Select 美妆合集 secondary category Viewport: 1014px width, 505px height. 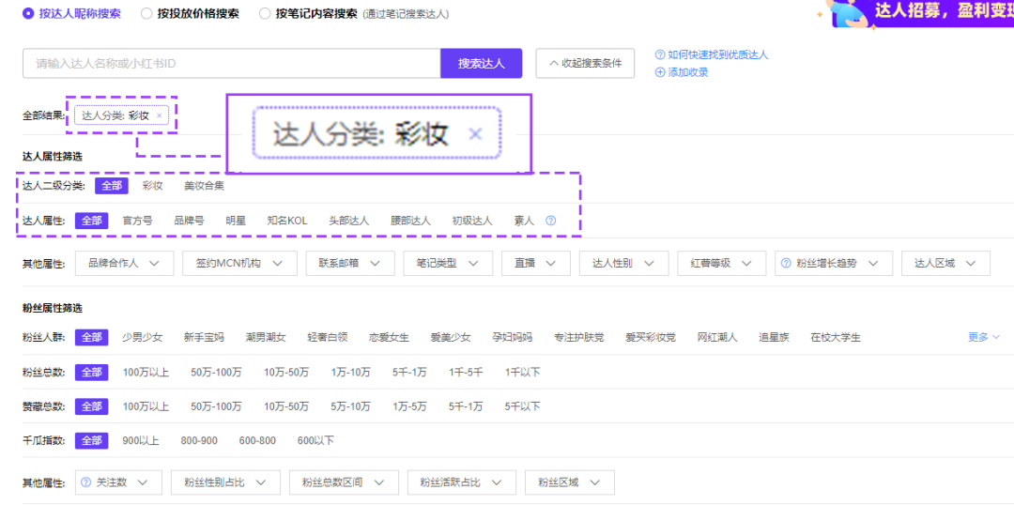pos(204,186)
